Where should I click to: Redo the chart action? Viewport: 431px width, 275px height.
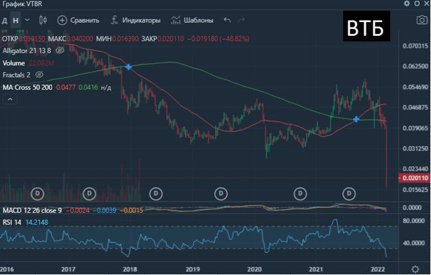coord(241,20)
